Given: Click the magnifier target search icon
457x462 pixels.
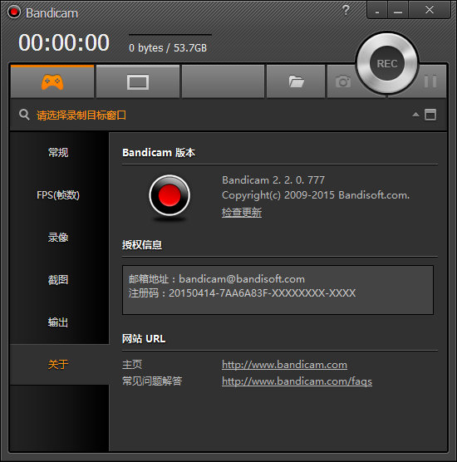Looking at the screenshot, I should click(x=24, y=115).
